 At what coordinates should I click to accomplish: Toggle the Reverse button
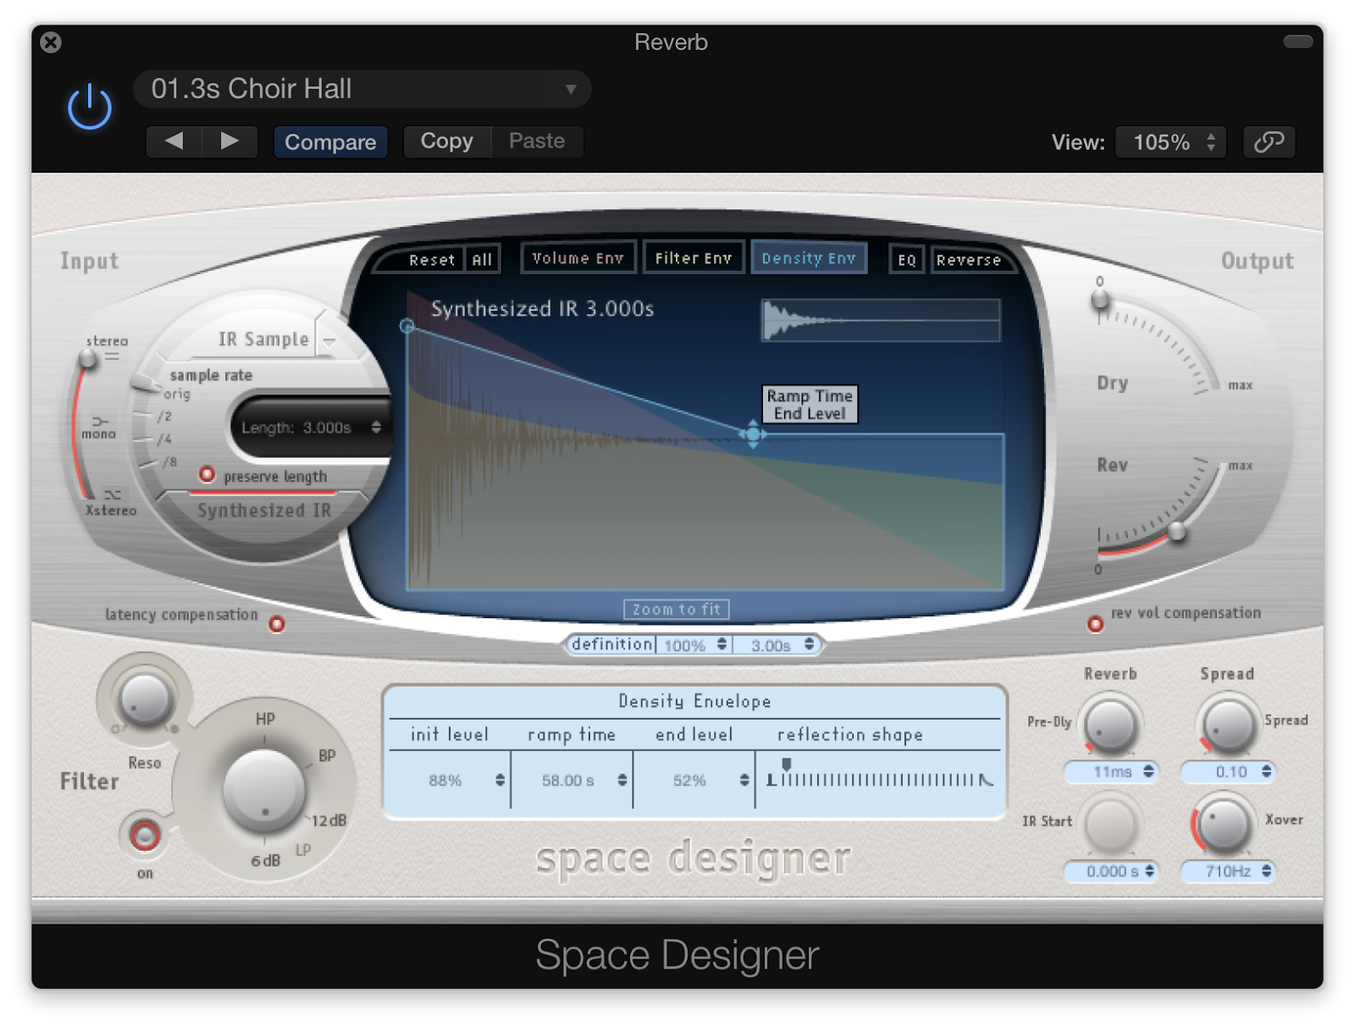point(969,260)
